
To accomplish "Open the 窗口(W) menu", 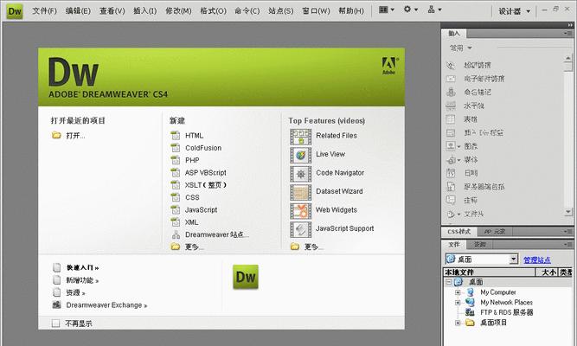I will (x=316, y=11).
